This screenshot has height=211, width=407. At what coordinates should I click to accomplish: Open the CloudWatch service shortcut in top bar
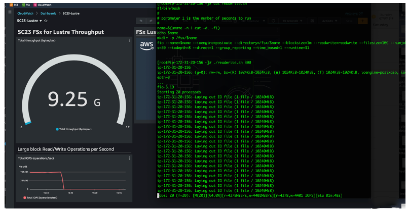43,5
